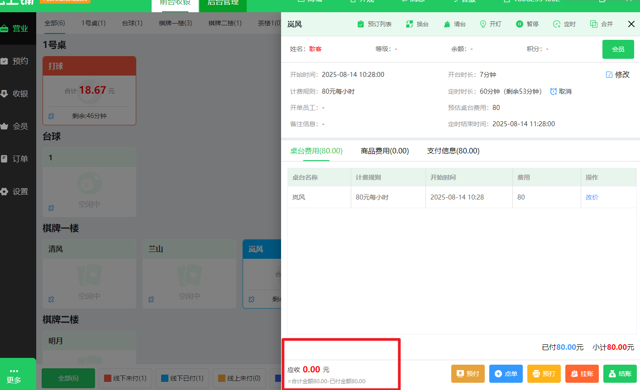Click the green 结账 checkout button
Image resolution: width=640 pixels, height=390 pixels.
[x=620, y=373]
